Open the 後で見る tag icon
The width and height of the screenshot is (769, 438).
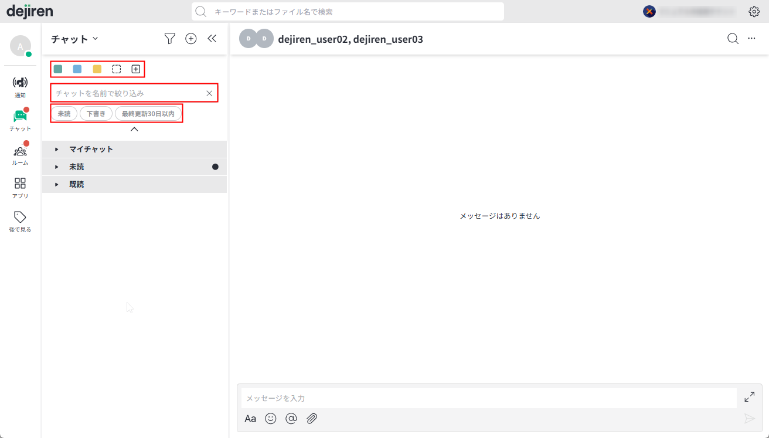click(x=20, y=218)
